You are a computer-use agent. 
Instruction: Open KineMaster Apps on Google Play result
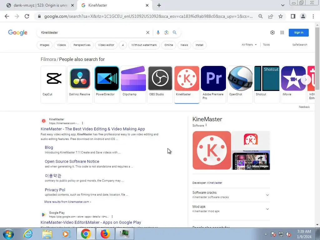coord(91,222)
